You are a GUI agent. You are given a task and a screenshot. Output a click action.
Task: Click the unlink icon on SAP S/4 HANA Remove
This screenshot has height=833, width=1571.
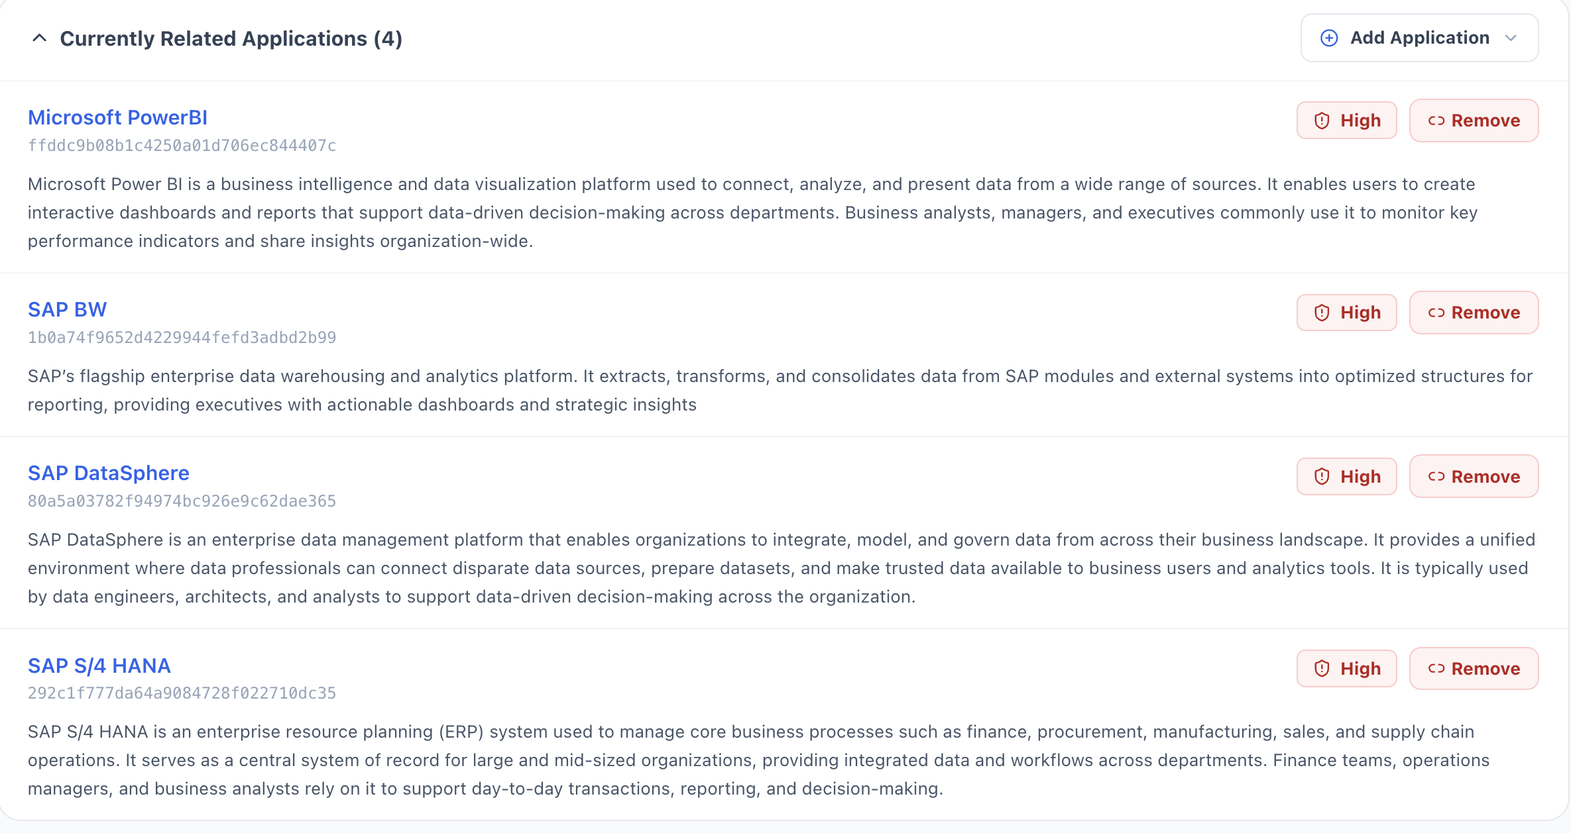1436,668
